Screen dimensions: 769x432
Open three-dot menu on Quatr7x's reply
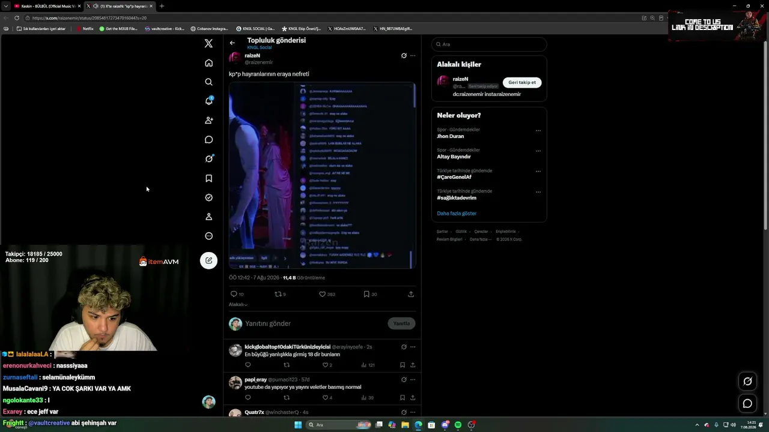pos(413,412)
